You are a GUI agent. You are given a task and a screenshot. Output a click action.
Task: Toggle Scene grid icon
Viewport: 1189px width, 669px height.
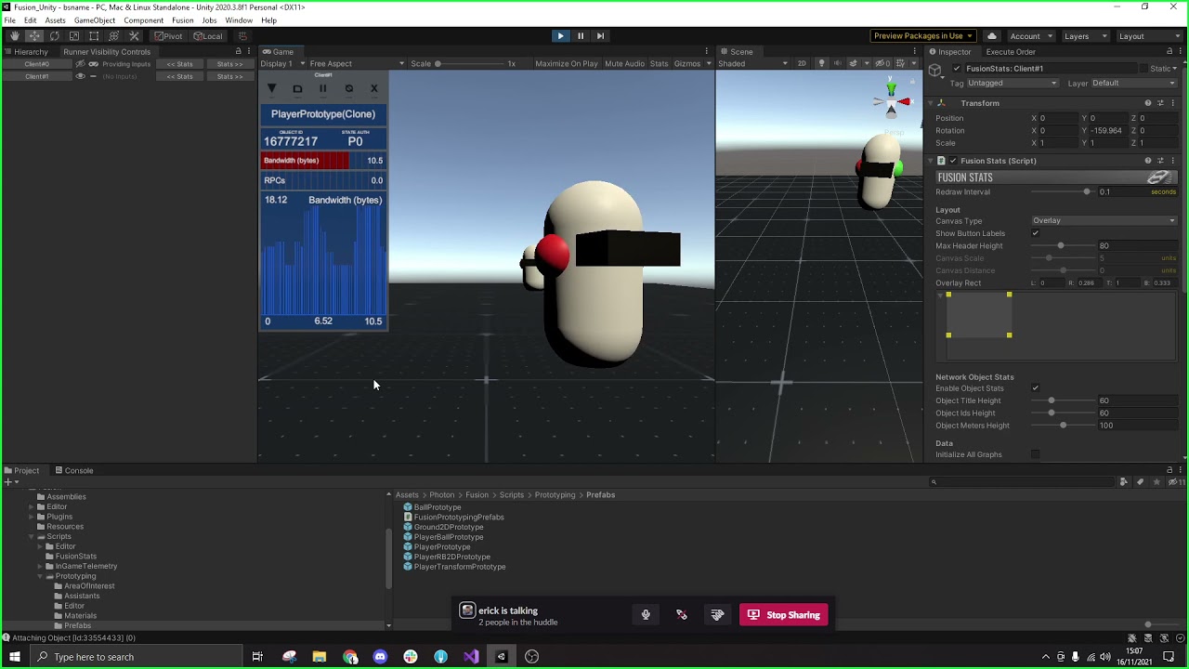[x=901, y=64]
